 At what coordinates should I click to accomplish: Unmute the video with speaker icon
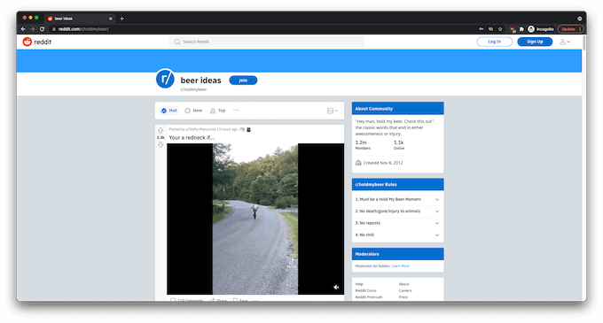point(336,287)
